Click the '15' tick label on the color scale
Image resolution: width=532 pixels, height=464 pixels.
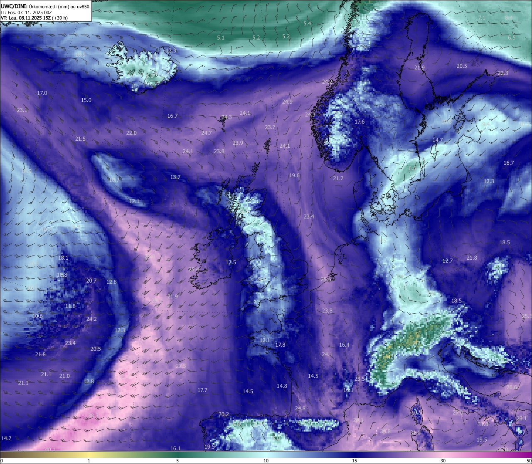(355, 461)
